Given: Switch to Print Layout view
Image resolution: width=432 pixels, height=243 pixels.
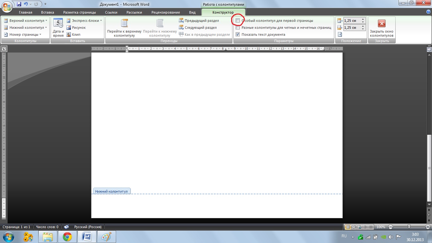Looking at the screenshot, I should [x=348, y=227].
